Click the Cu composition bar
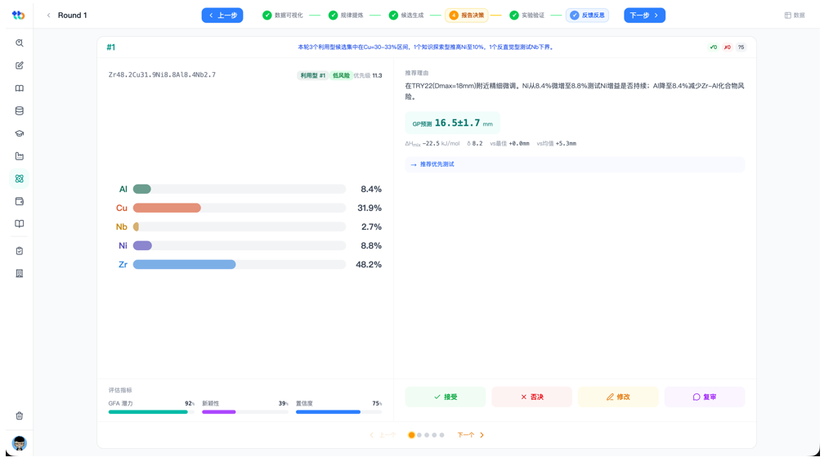This screenshot has width=829, height=462. 240,209
